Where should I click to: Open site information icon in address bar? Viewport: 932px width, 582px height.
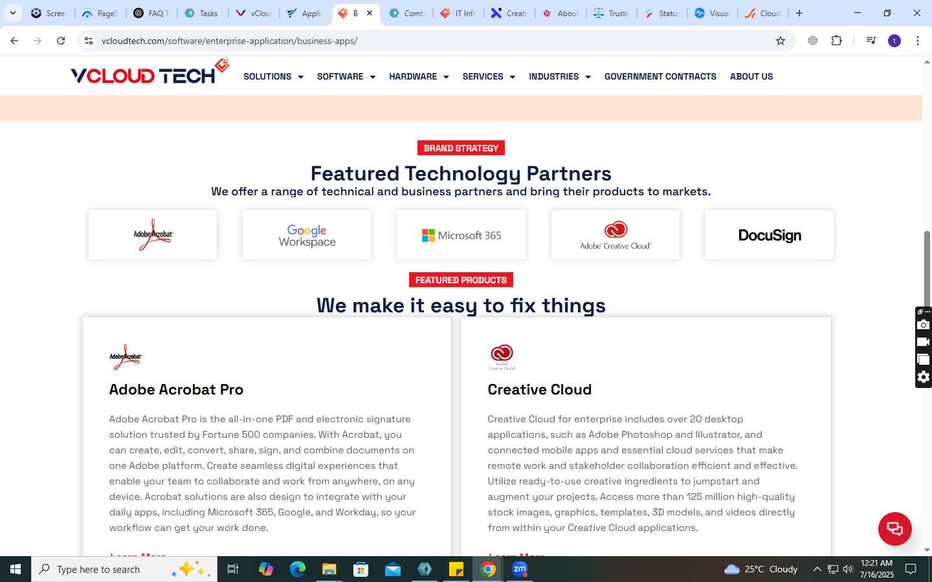point(89,41)
